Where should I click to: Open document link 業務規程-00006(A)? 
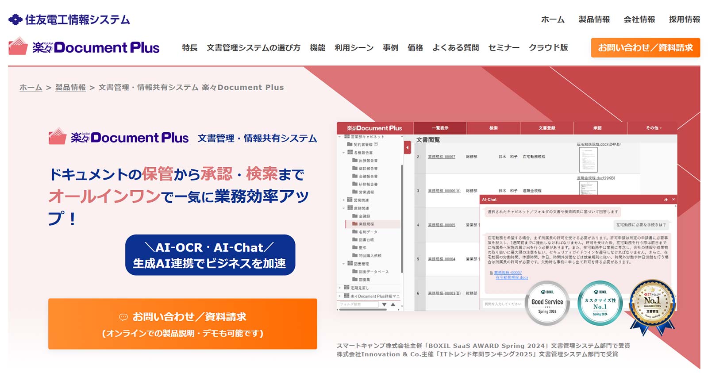click(444, 191)
